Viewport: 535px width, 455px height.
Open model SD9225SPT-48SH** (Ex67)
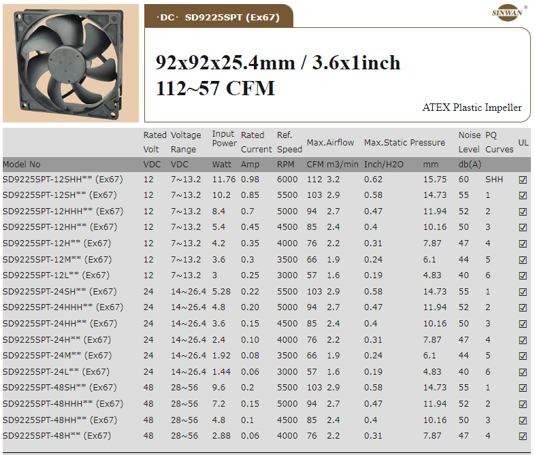click(59, 388)
